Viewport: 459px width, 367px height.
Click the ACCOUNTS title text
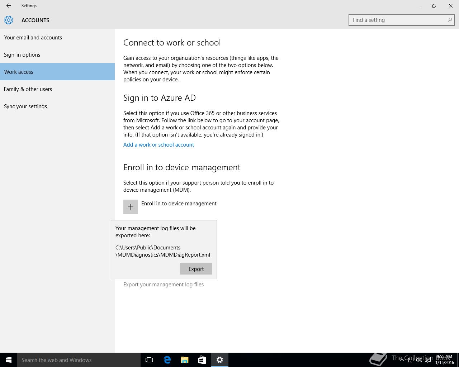pos(36,20)
